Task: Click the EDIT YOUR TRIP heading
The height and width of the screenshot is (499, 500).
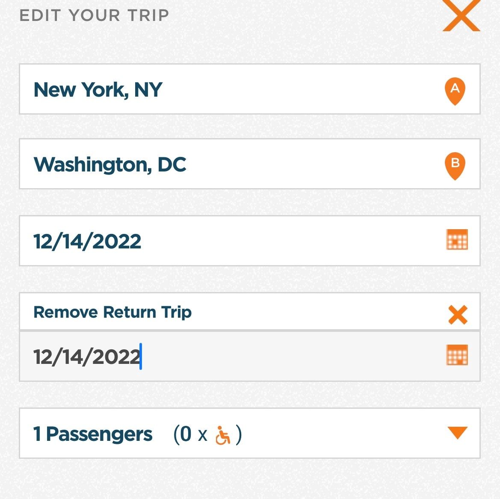Action: [95, 15]
